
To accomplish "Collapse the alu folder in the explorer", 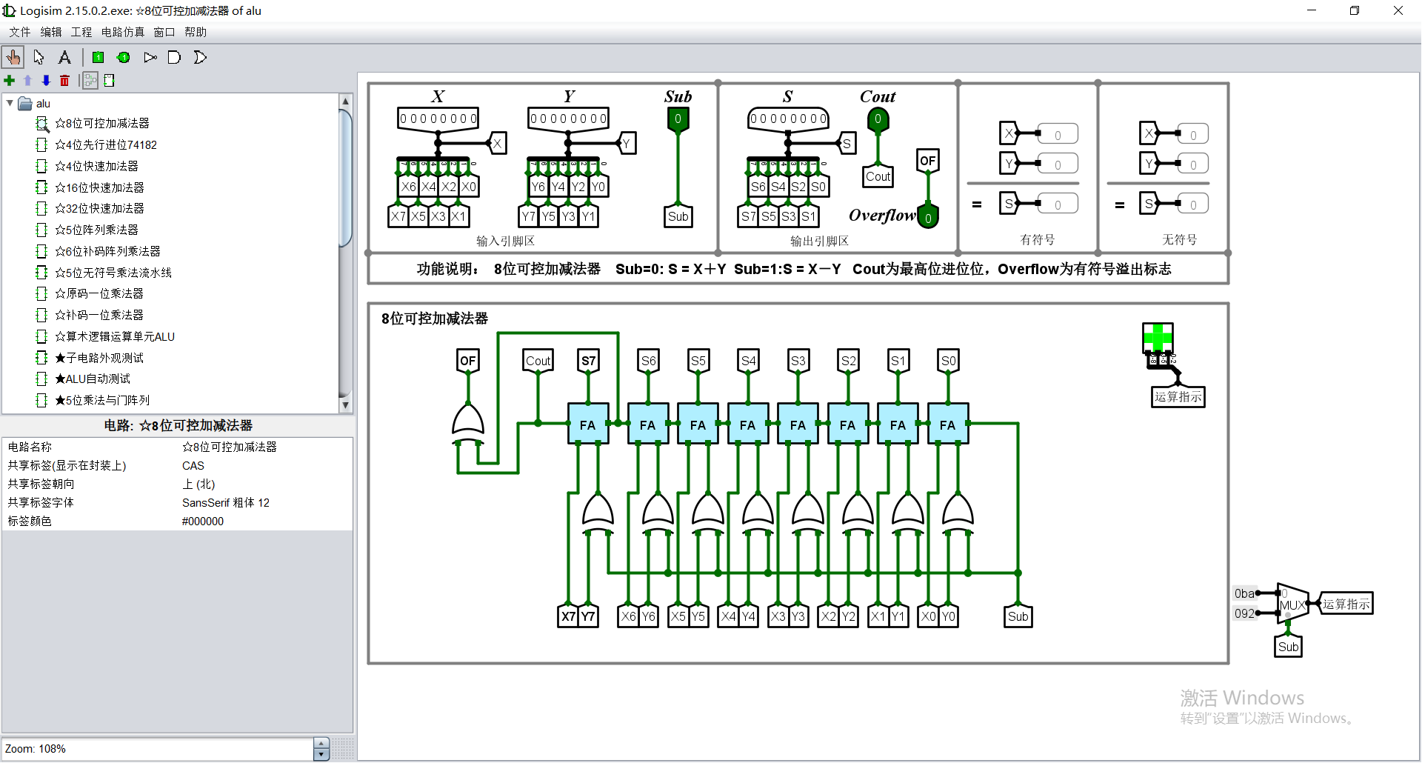I will [9, 103].
